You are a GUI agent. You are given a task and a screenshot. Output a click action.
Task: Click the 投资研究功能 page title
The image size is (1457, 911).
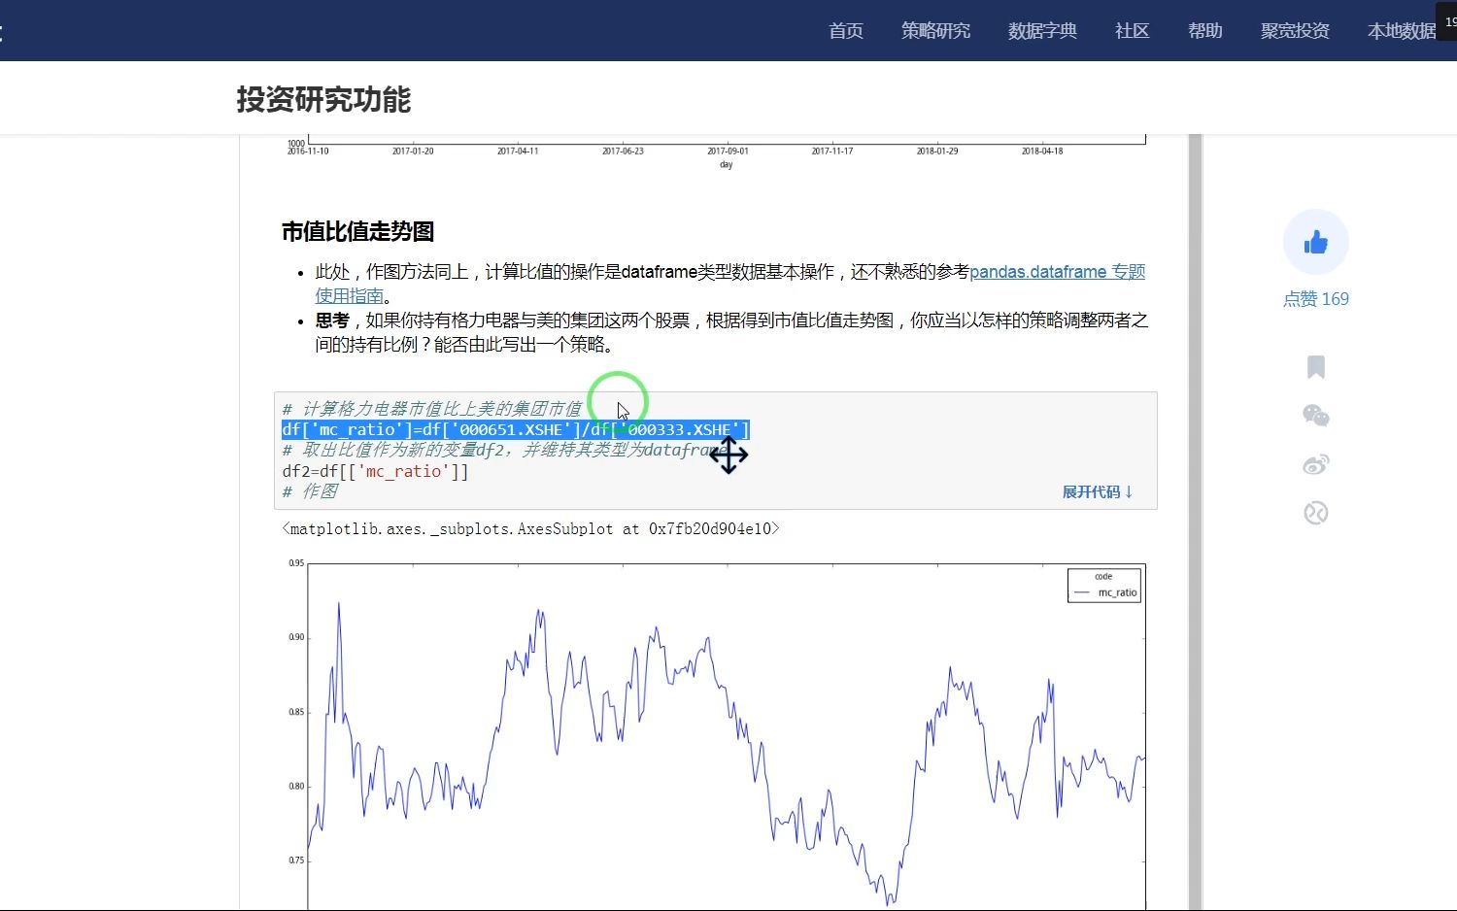[323, 99]
